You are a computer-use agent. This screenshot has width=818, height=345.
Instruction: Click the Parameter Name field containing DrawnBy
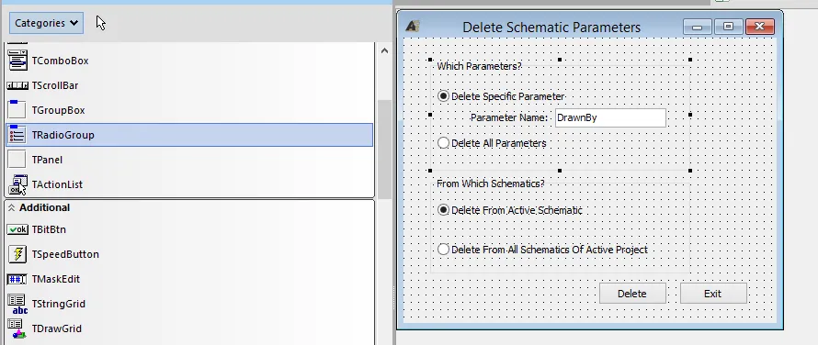click(610, 117)
